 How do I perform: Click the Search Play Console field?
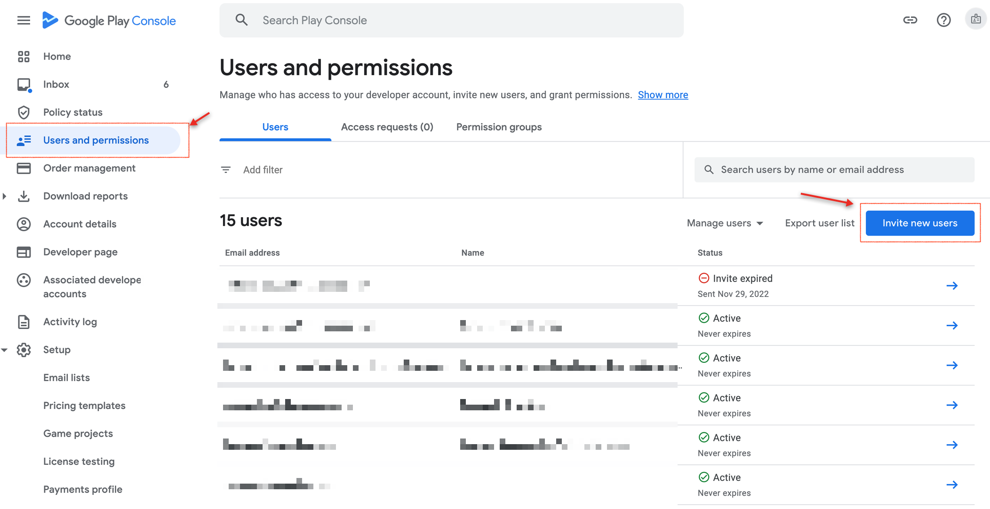[x=452, y=20]
